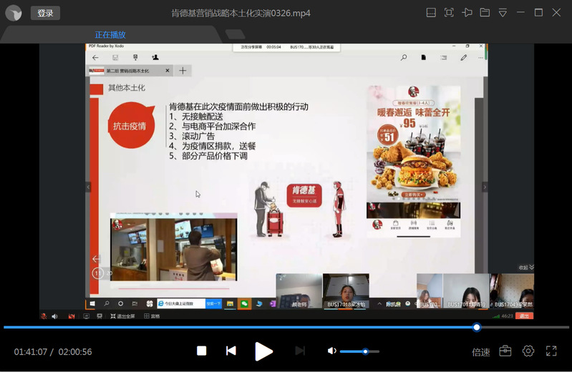Screen dimensions: 572x372
Task: Jump to the previous video
Action: tap(231, 351)
